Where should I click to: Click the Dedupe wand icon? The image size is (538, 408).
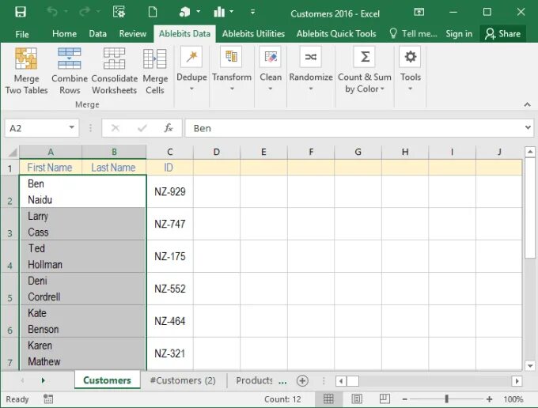point(191,57)
